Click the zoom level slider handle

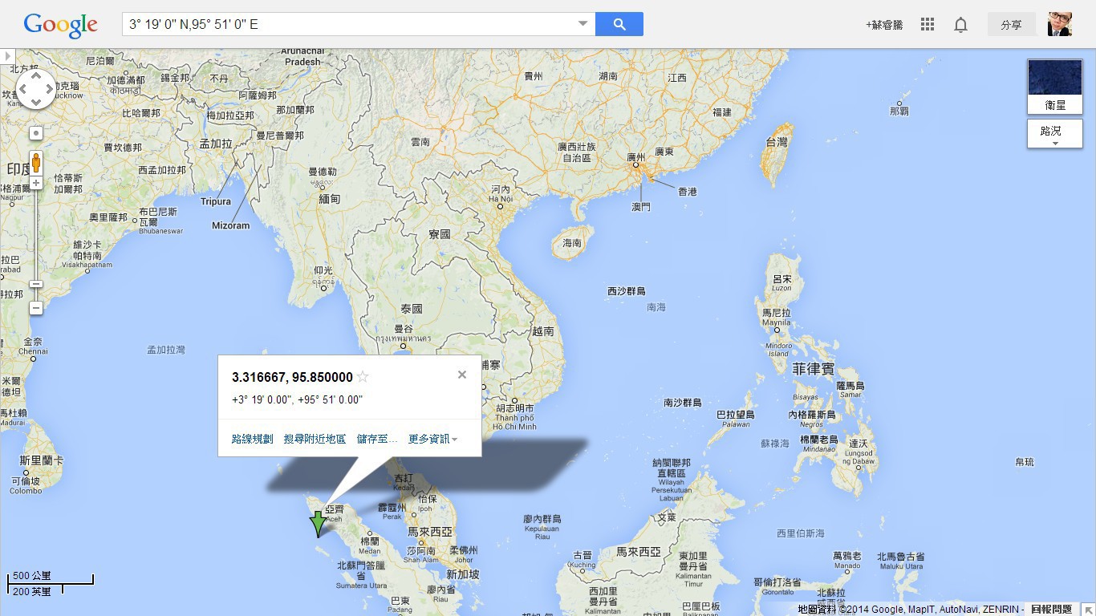coord(36,284)
